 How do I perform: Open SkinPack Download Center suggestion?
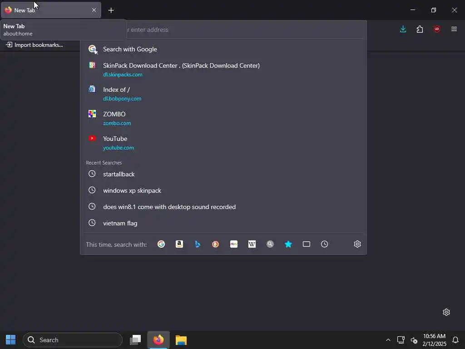[x=223, y=70]
